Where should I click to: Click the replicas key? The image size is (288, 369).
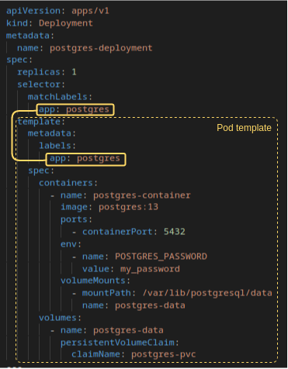point(39,72)
